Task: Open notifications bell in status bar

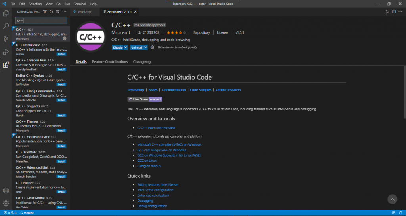Action: tap(400, 213)
